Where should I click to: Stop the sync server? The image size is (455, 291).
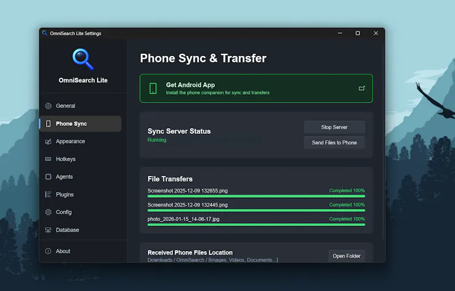pos(334,127)
